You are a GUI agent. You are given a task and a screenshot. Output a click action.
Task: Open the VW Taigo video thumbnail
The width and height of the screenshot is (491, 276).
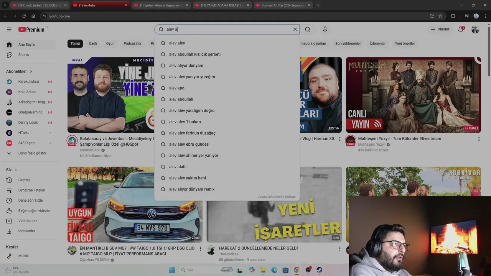coord(135,204)
